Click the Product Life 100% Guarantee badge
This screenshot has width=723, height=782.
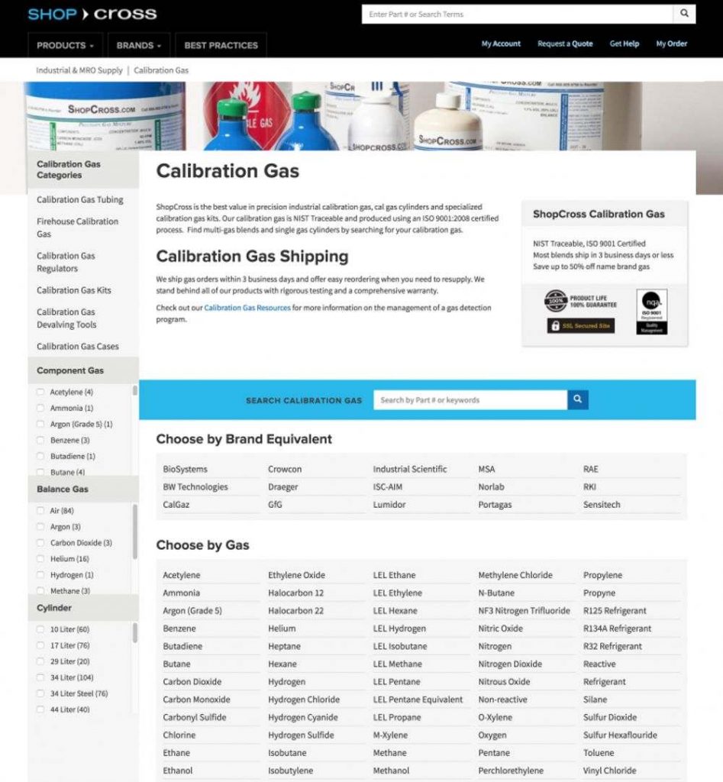pos(580,301)
